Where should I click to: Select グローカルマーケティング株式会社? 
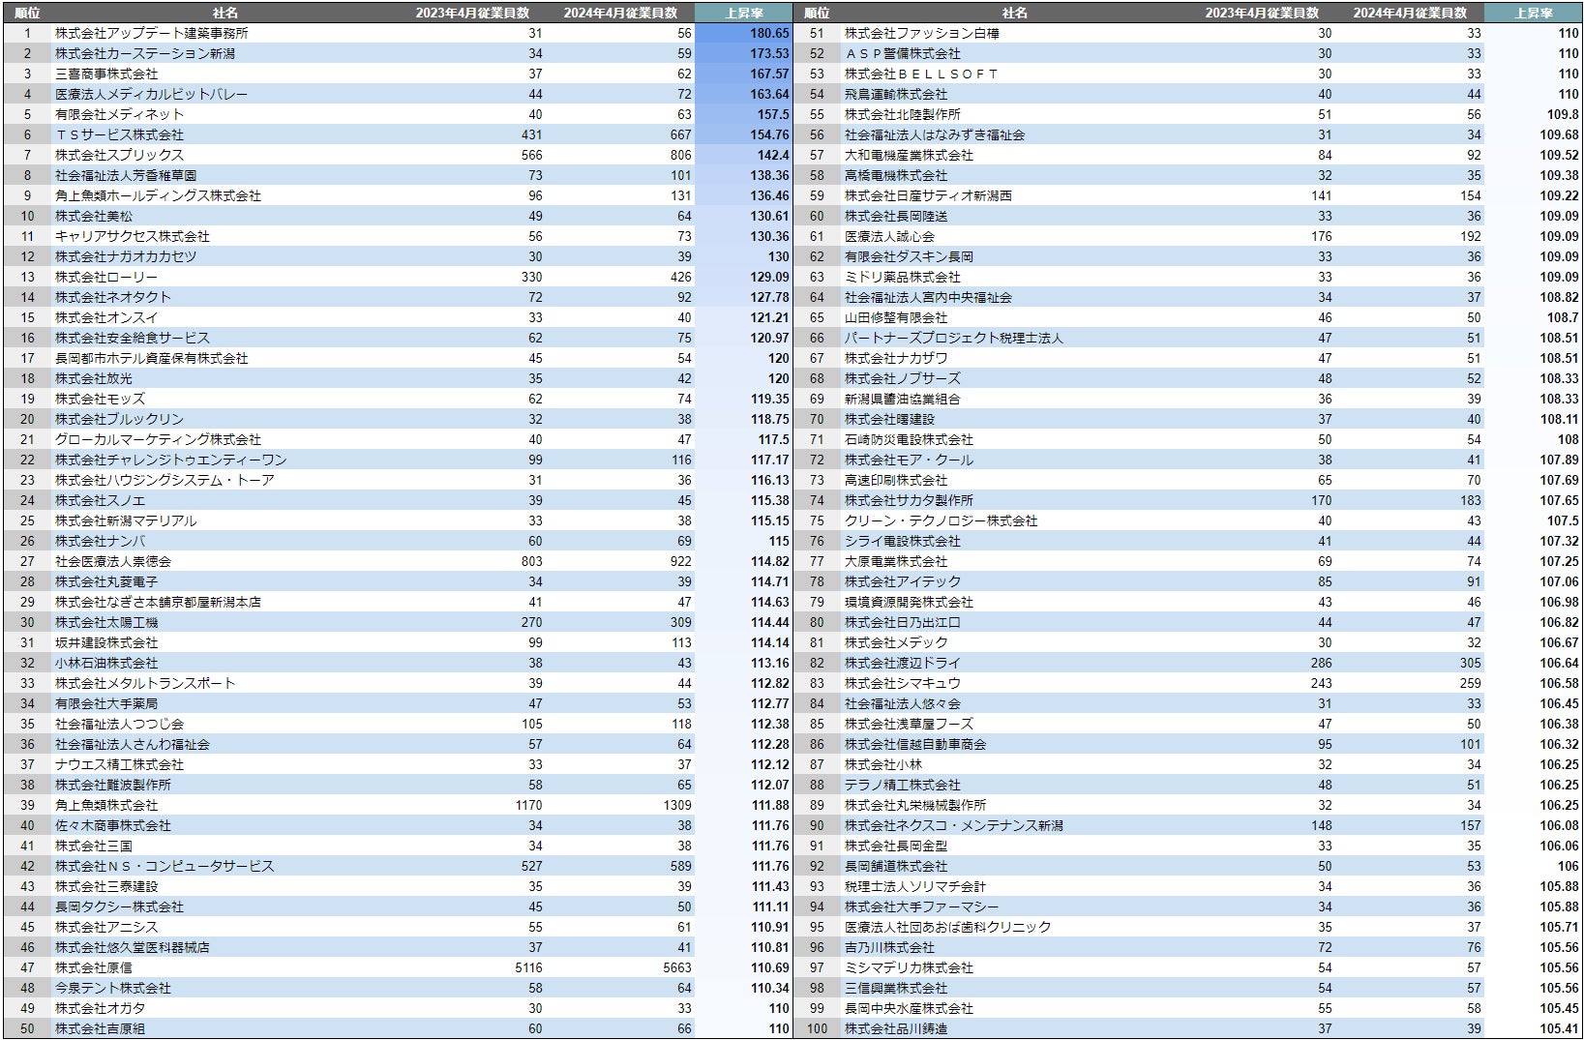tap(158, 439)
